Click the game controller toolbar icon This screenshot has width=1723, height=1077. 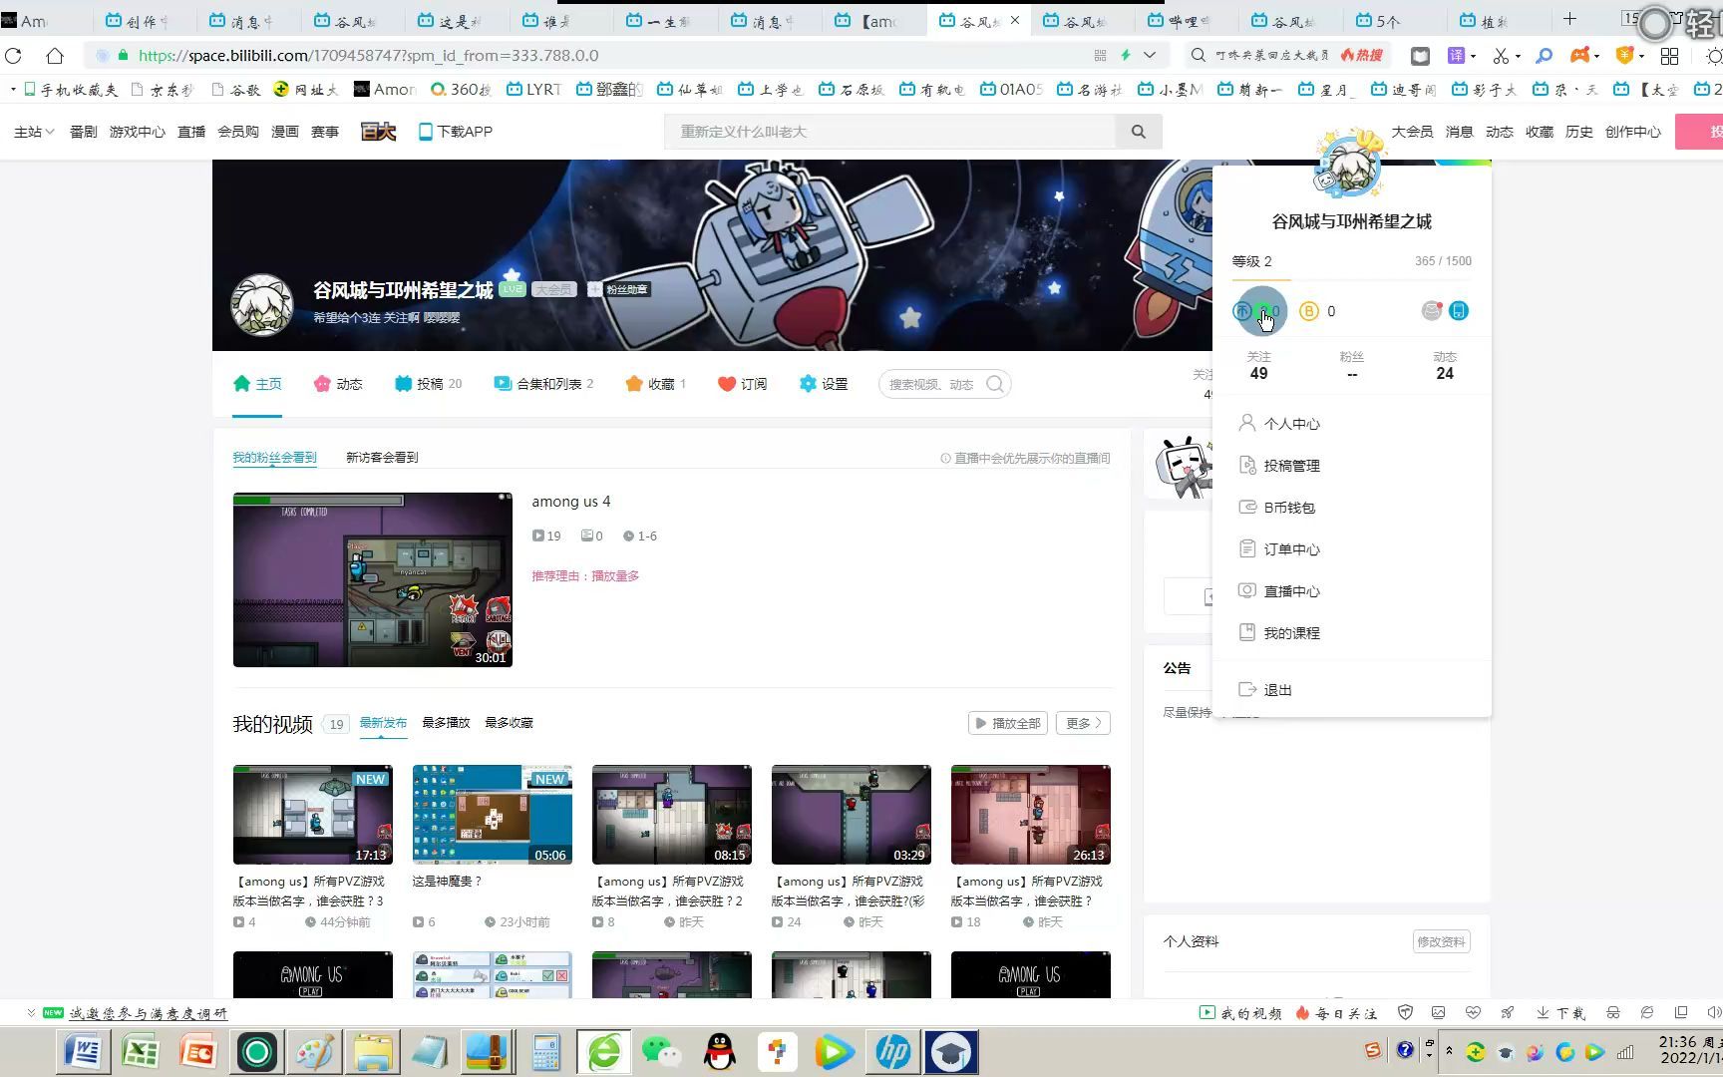coord(1580,56)
